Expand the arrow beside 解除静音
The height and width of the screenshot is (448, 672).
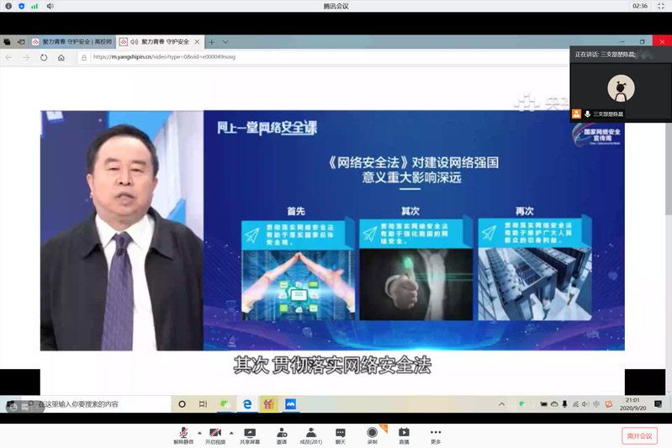(x=199, y=432)
